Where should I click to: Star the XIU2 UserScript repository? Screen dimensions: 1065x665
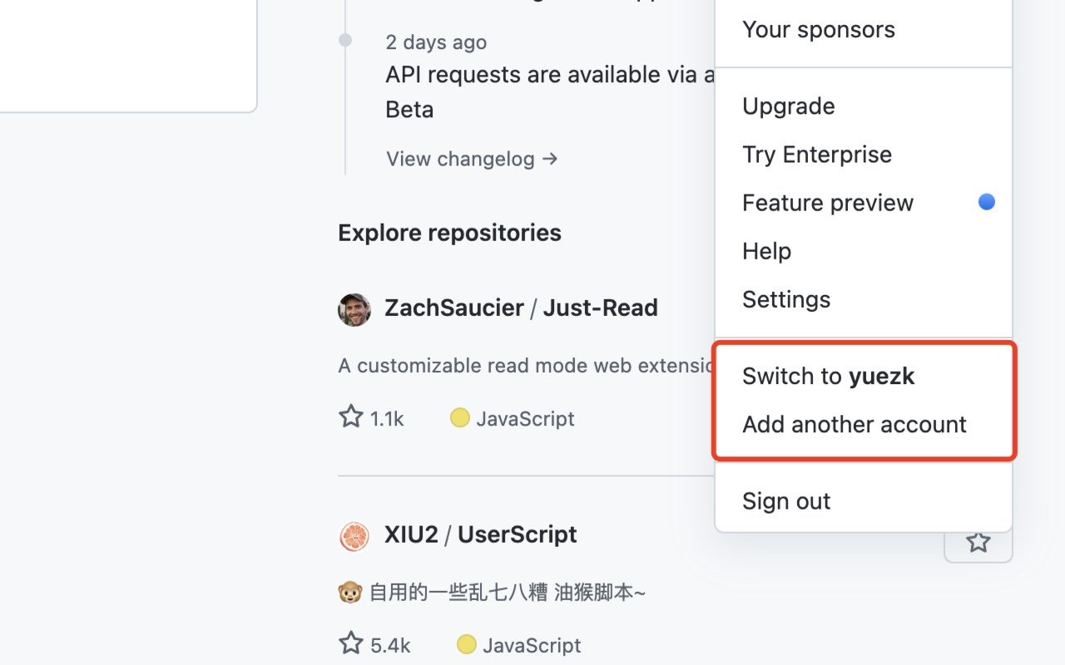pyautogui.click(x=978, y=543)
